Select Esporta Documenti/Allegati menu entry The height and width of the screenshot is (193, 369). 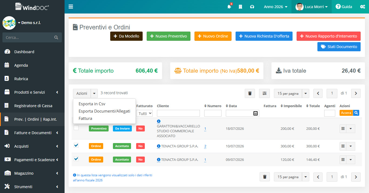104,111
